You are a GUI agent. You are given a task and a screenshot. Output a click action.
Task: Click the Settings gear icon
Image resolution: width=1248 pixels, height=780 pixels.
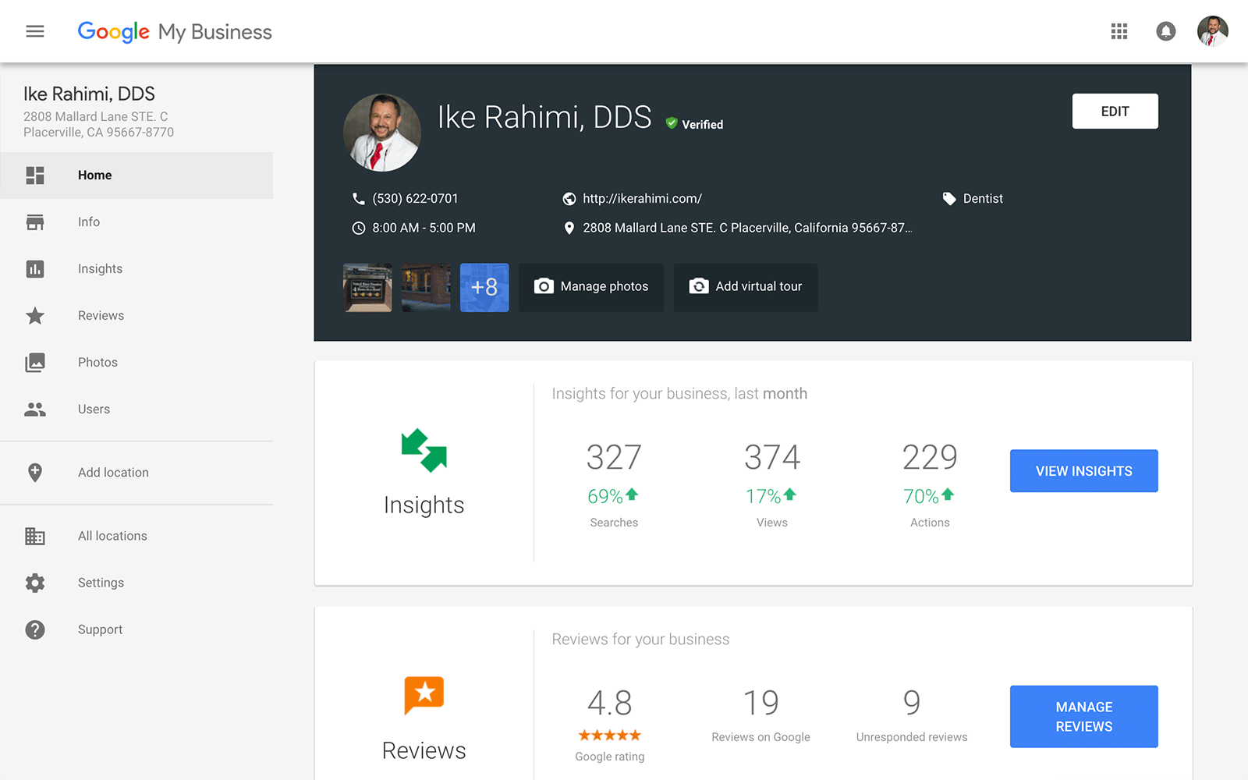click(35, 583)
